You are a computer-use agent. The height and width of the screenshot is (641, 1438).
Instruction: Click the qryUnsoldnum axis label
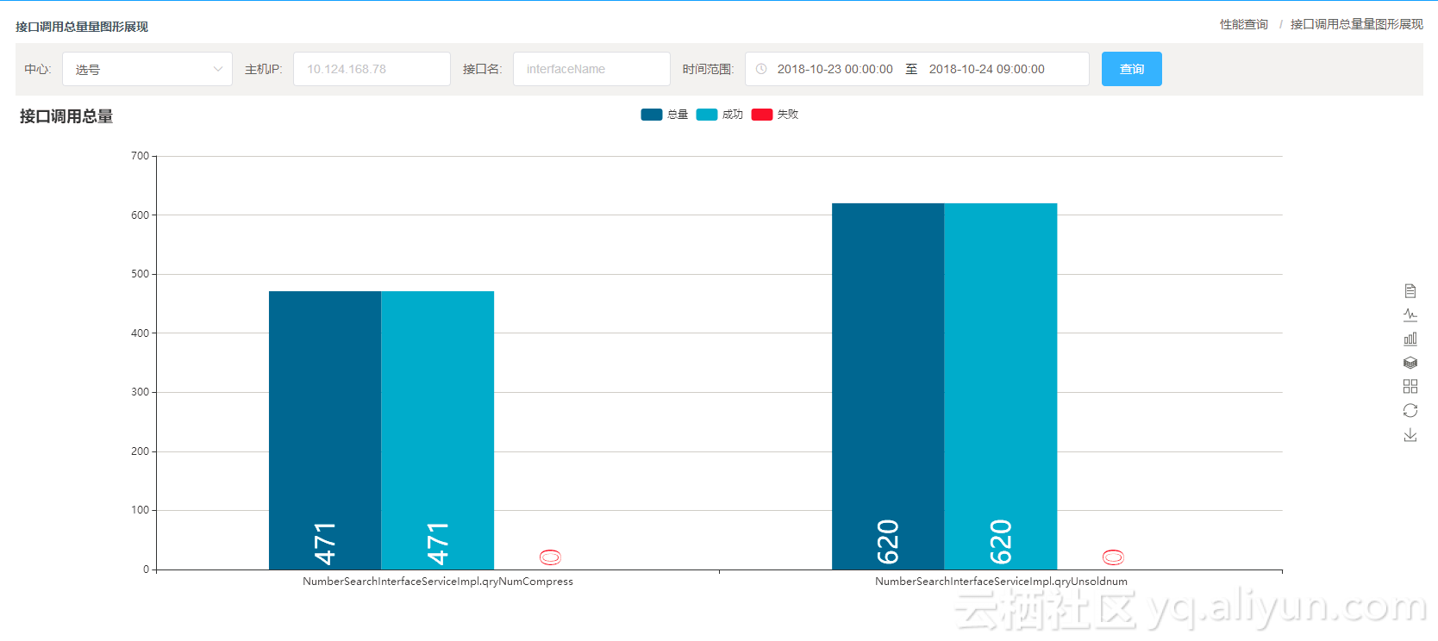point(1001,582)
